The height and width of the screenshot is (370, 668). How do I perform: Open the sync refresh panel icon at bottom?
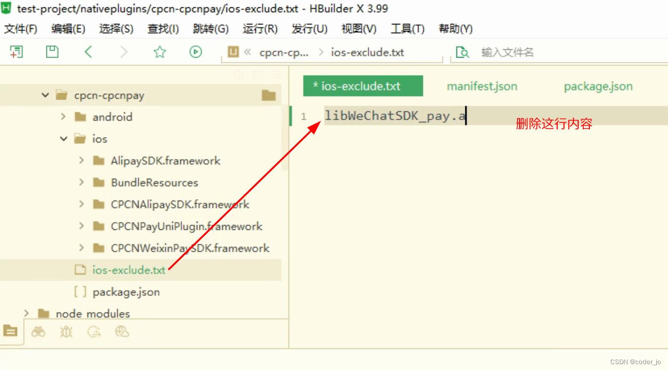tap(94, 332)
